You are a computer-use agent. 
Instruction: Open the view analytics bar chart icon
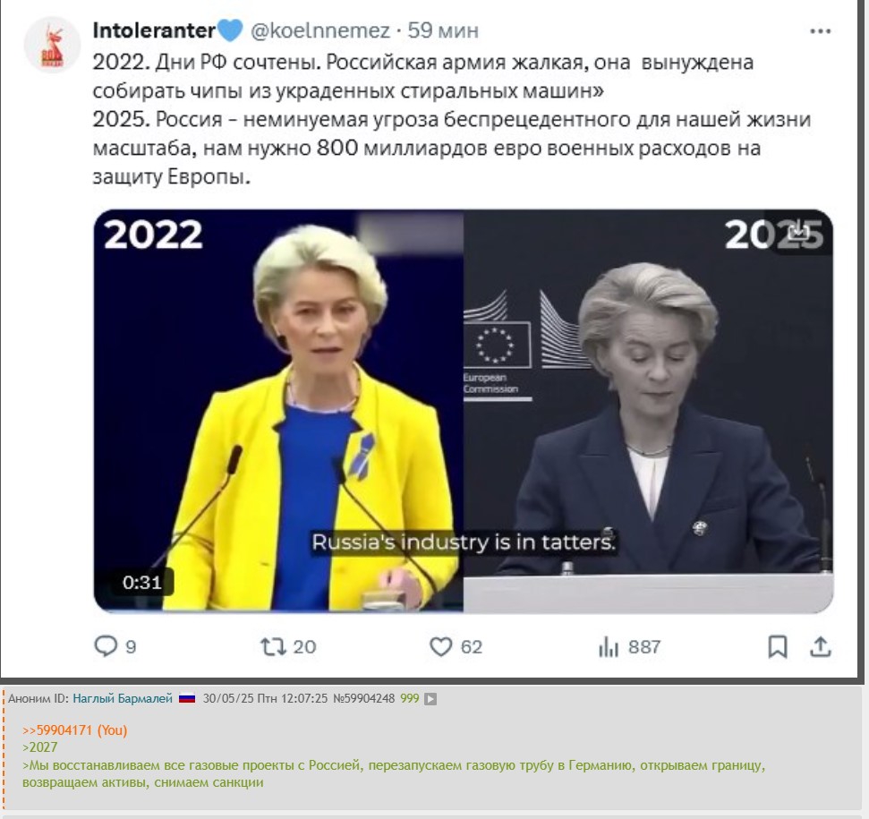609,646
